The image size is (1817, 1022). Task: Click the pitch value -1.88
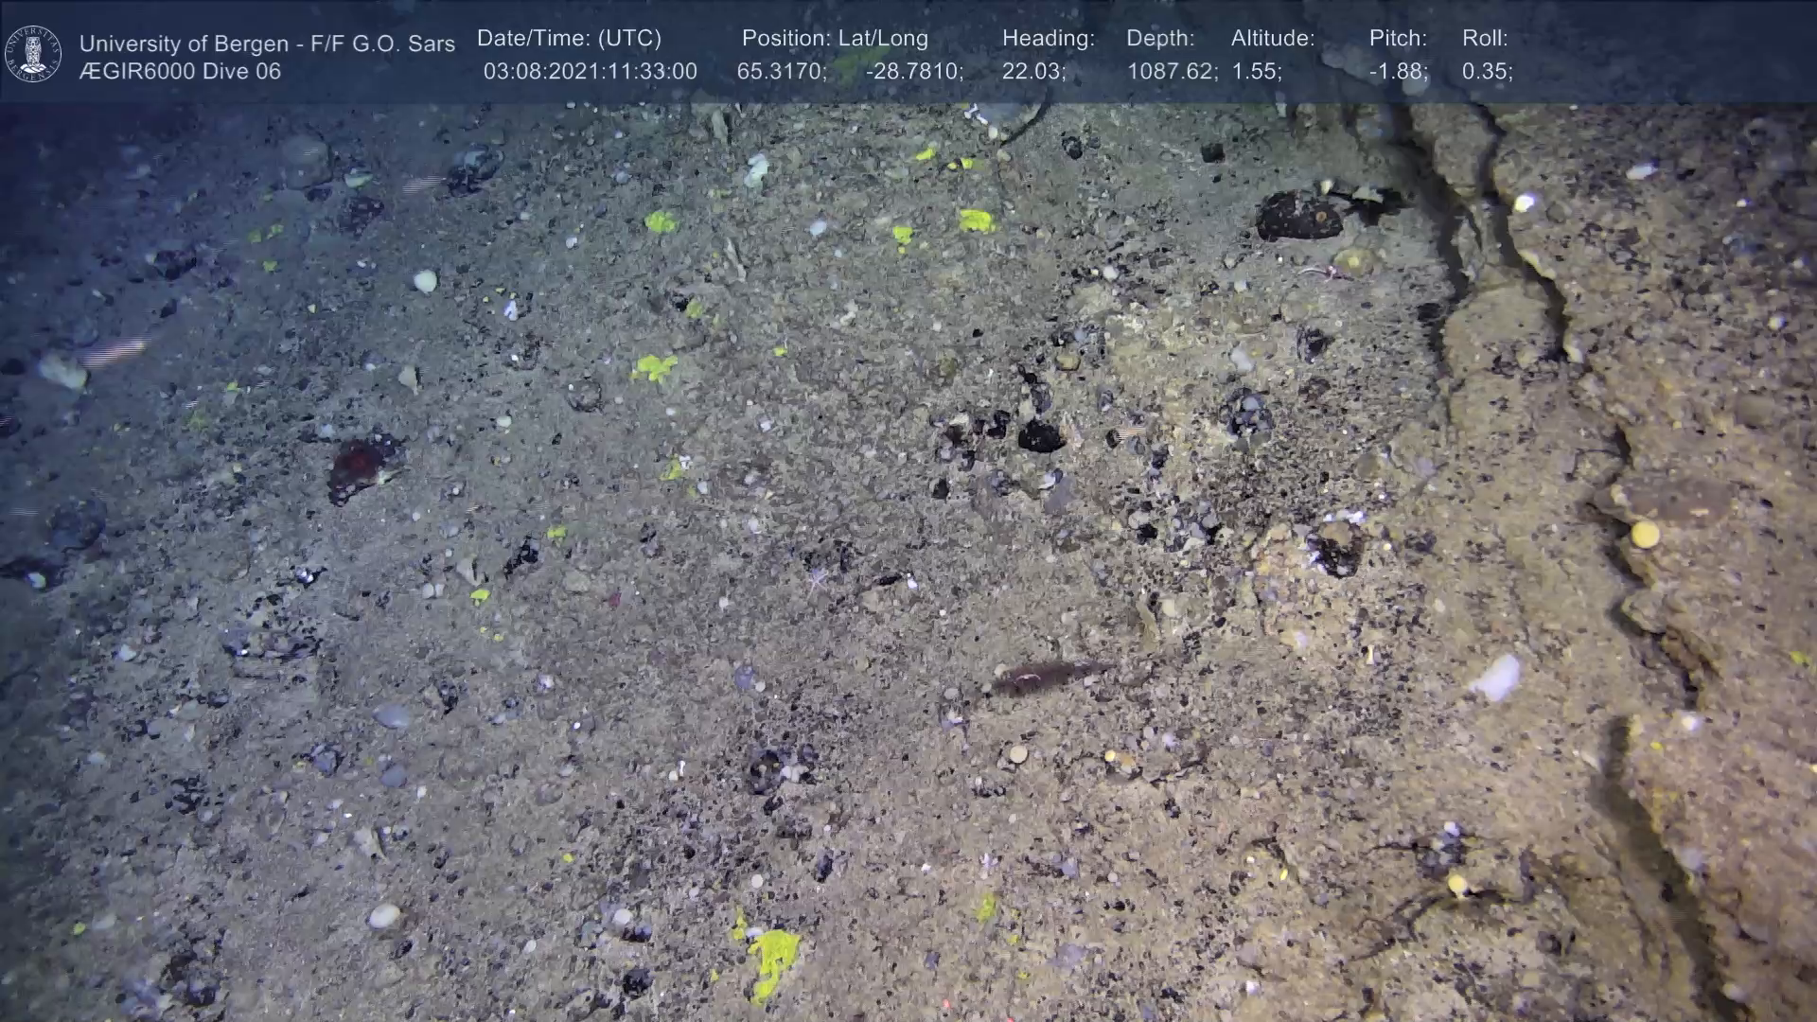pos(1398,72)
